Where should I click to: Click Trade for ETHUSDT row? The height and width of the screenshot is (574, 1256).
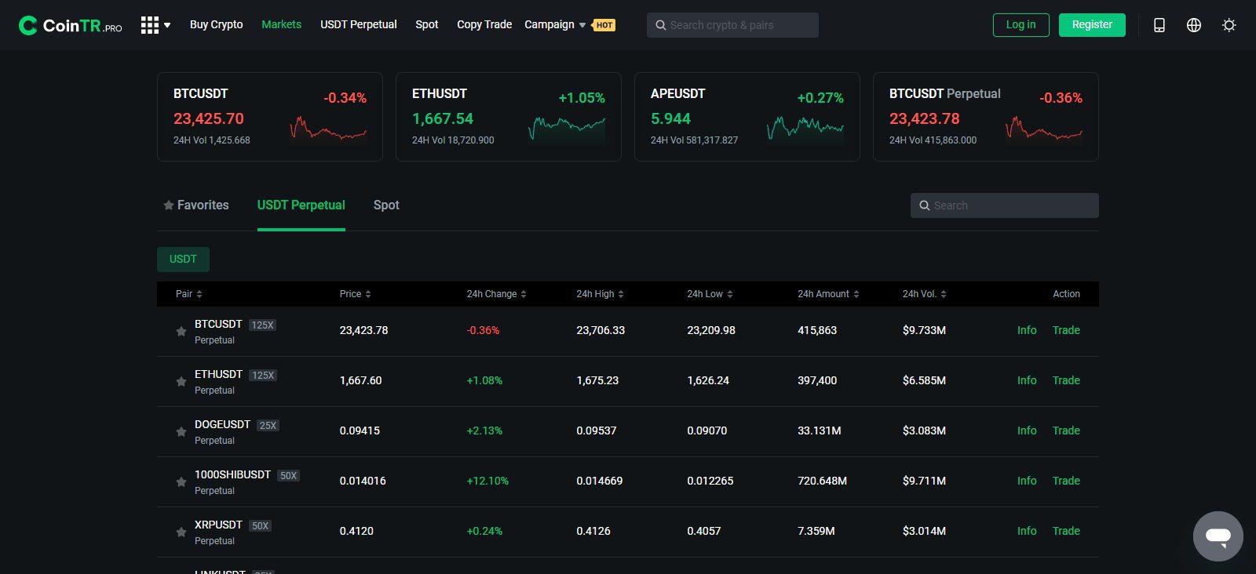tap(1066, 380)
